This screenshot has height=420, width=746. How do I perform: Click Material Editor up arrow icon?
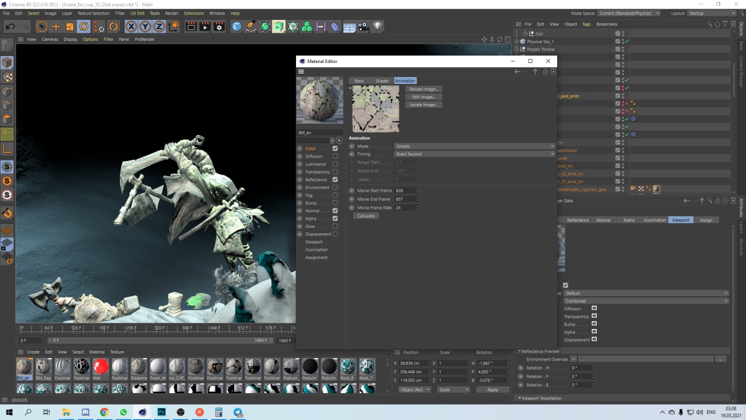(x=536, y=71)
